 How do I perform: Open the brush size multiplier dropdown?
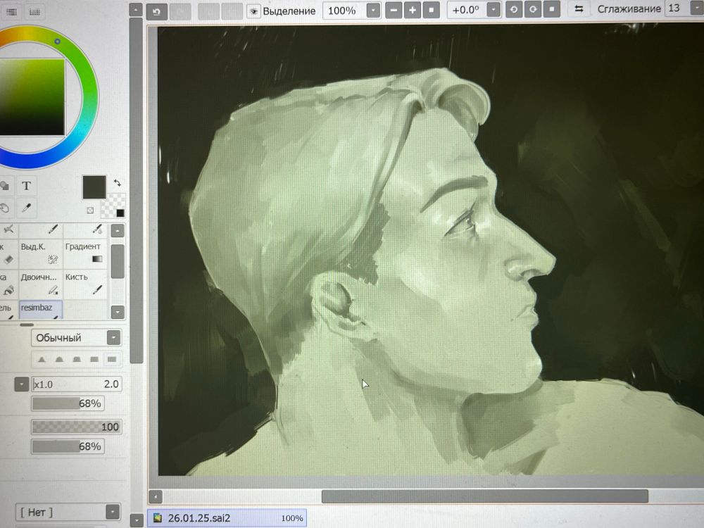(22, 384)
